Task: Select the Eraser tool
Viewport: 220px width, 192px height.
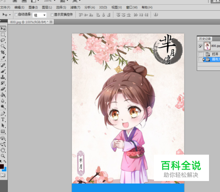Action: point(3,89)
